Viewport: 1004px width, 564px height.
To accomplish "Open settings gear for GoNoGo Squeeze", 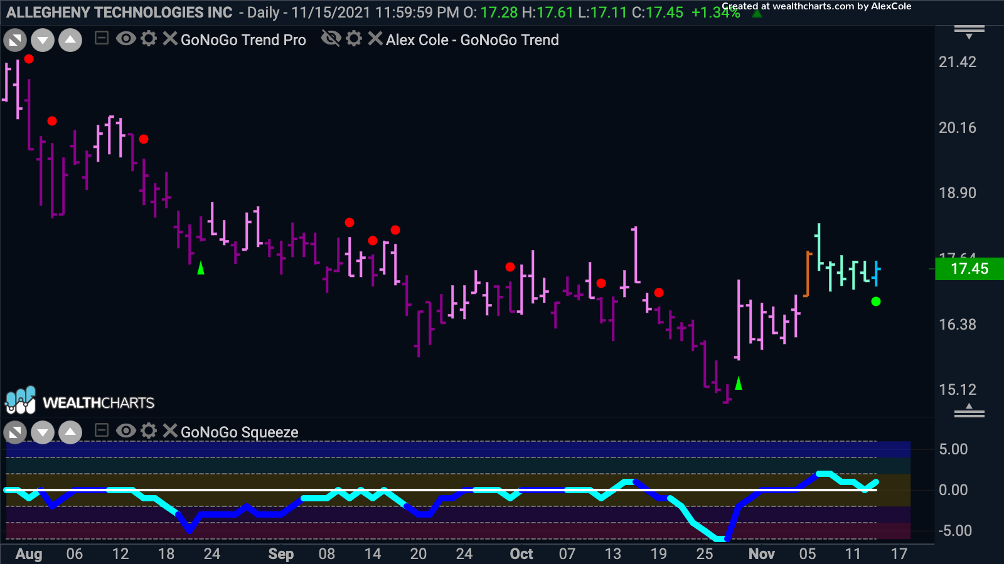I will click(149, 431).
